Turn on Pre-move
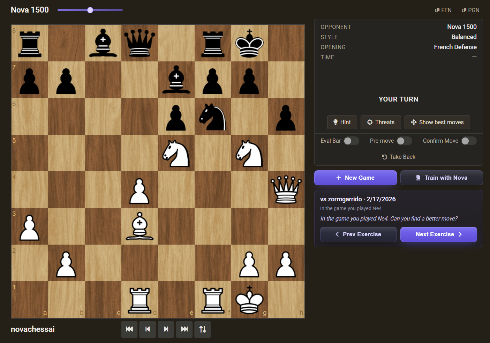This screenshot has height=343, width=490. [x=404, y=141]
